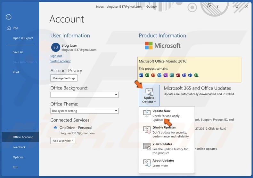253x178 pixels.
Task: Open Open & Export in the sidebar
Action: (23, 38)
